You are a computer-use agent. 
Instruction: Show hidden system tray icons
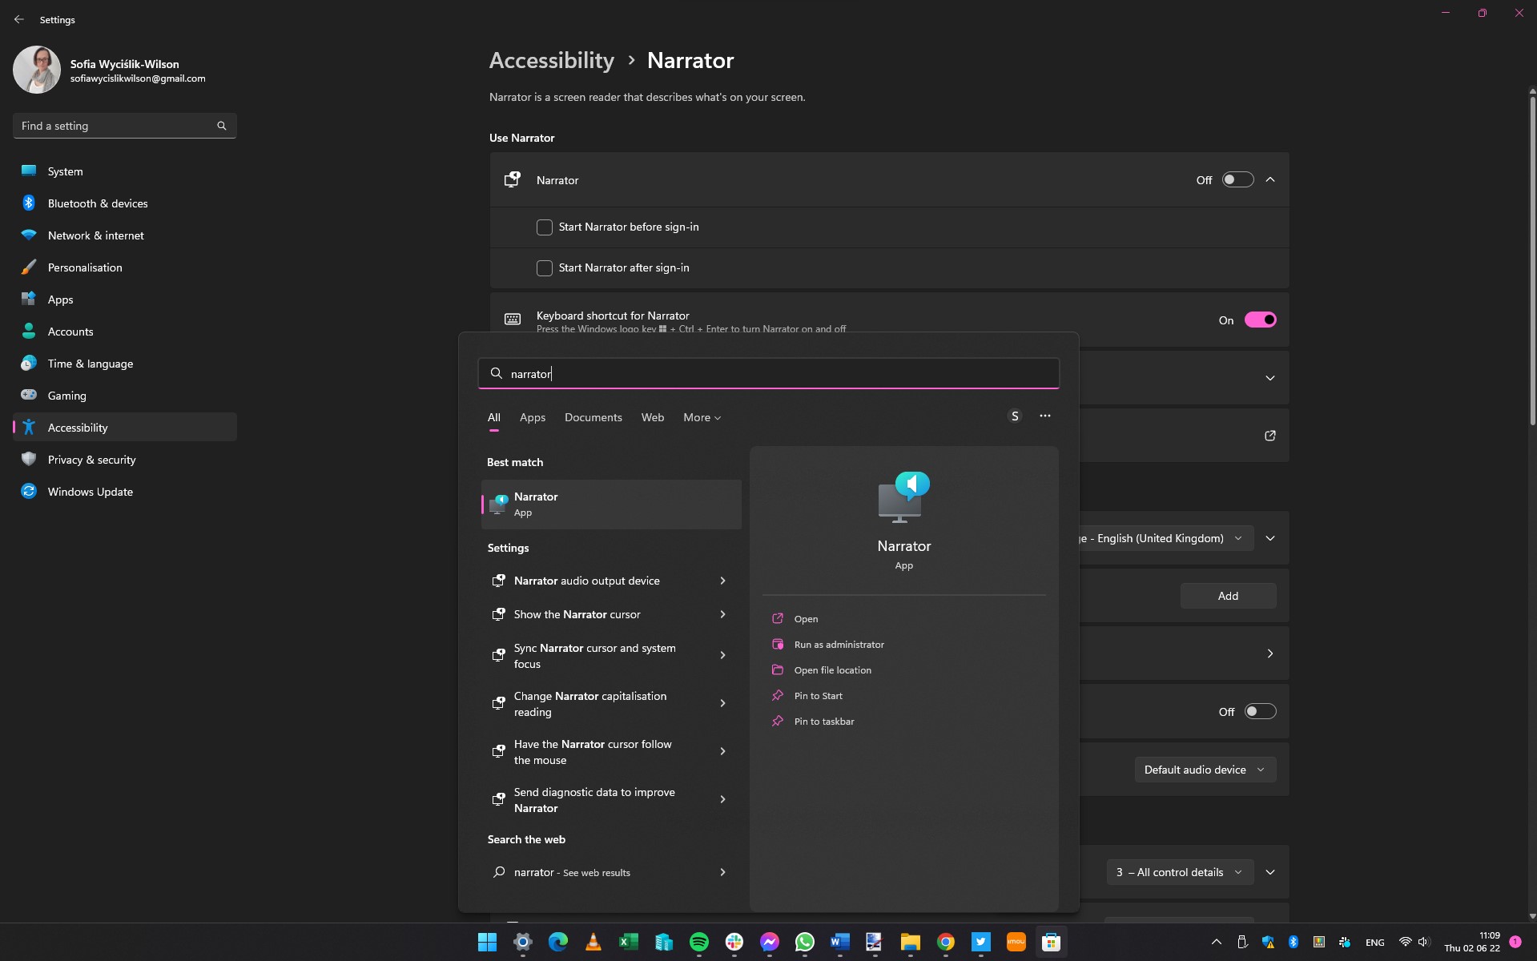(x=1216, y=942)
